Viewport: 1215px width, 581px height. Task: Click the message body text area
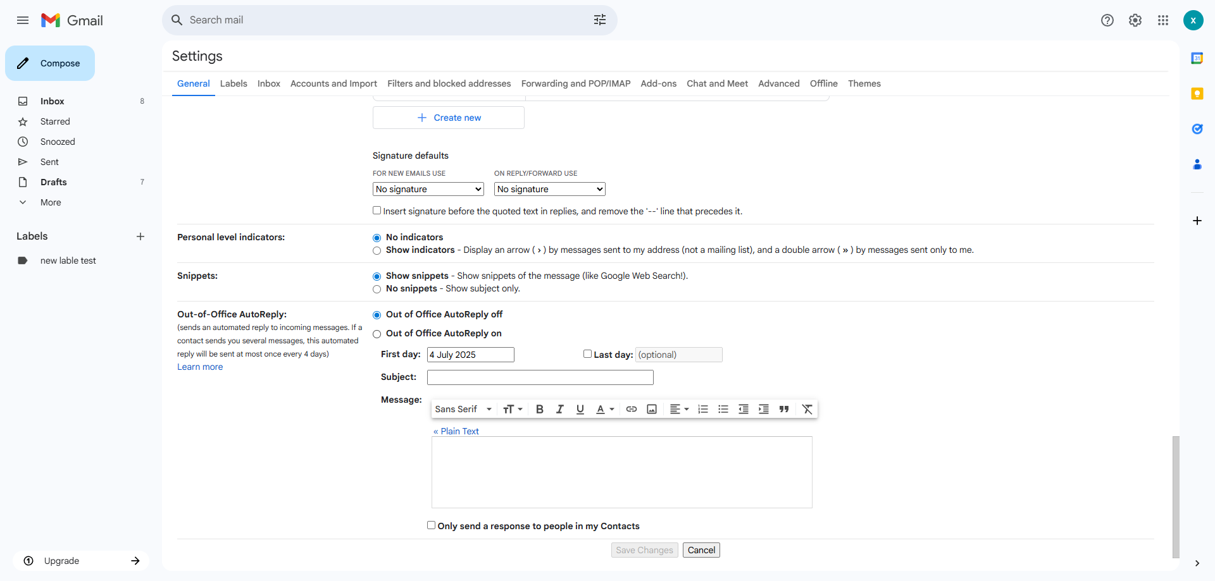click(x=622, y=472)
